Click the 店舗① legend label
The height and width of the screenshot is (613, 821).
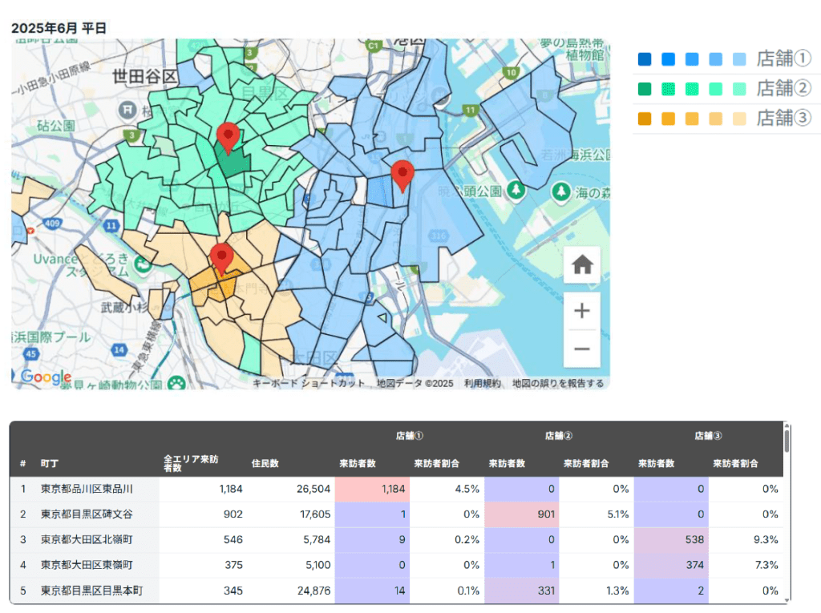783,59
